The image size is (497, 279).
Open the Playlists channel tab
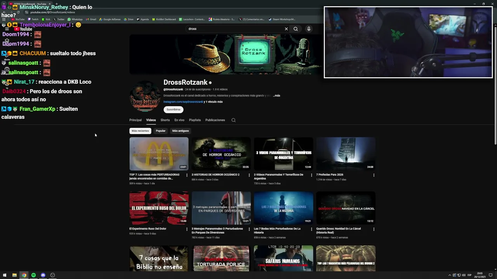point(195,120)
